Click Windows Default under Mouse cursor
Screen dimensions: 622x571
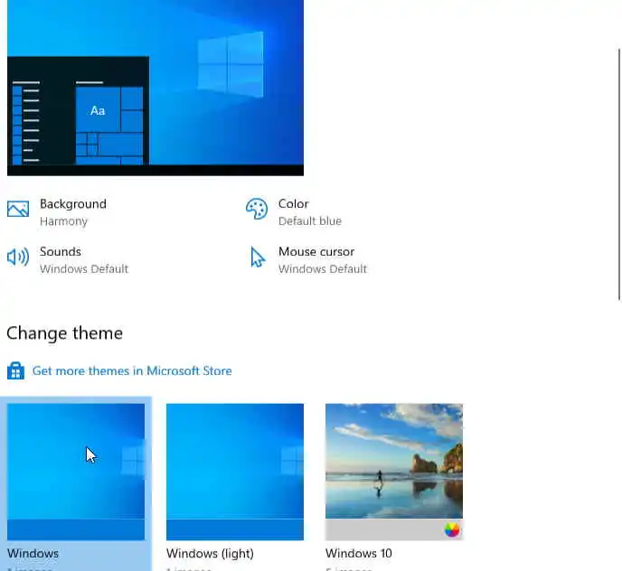coord(323,269)
